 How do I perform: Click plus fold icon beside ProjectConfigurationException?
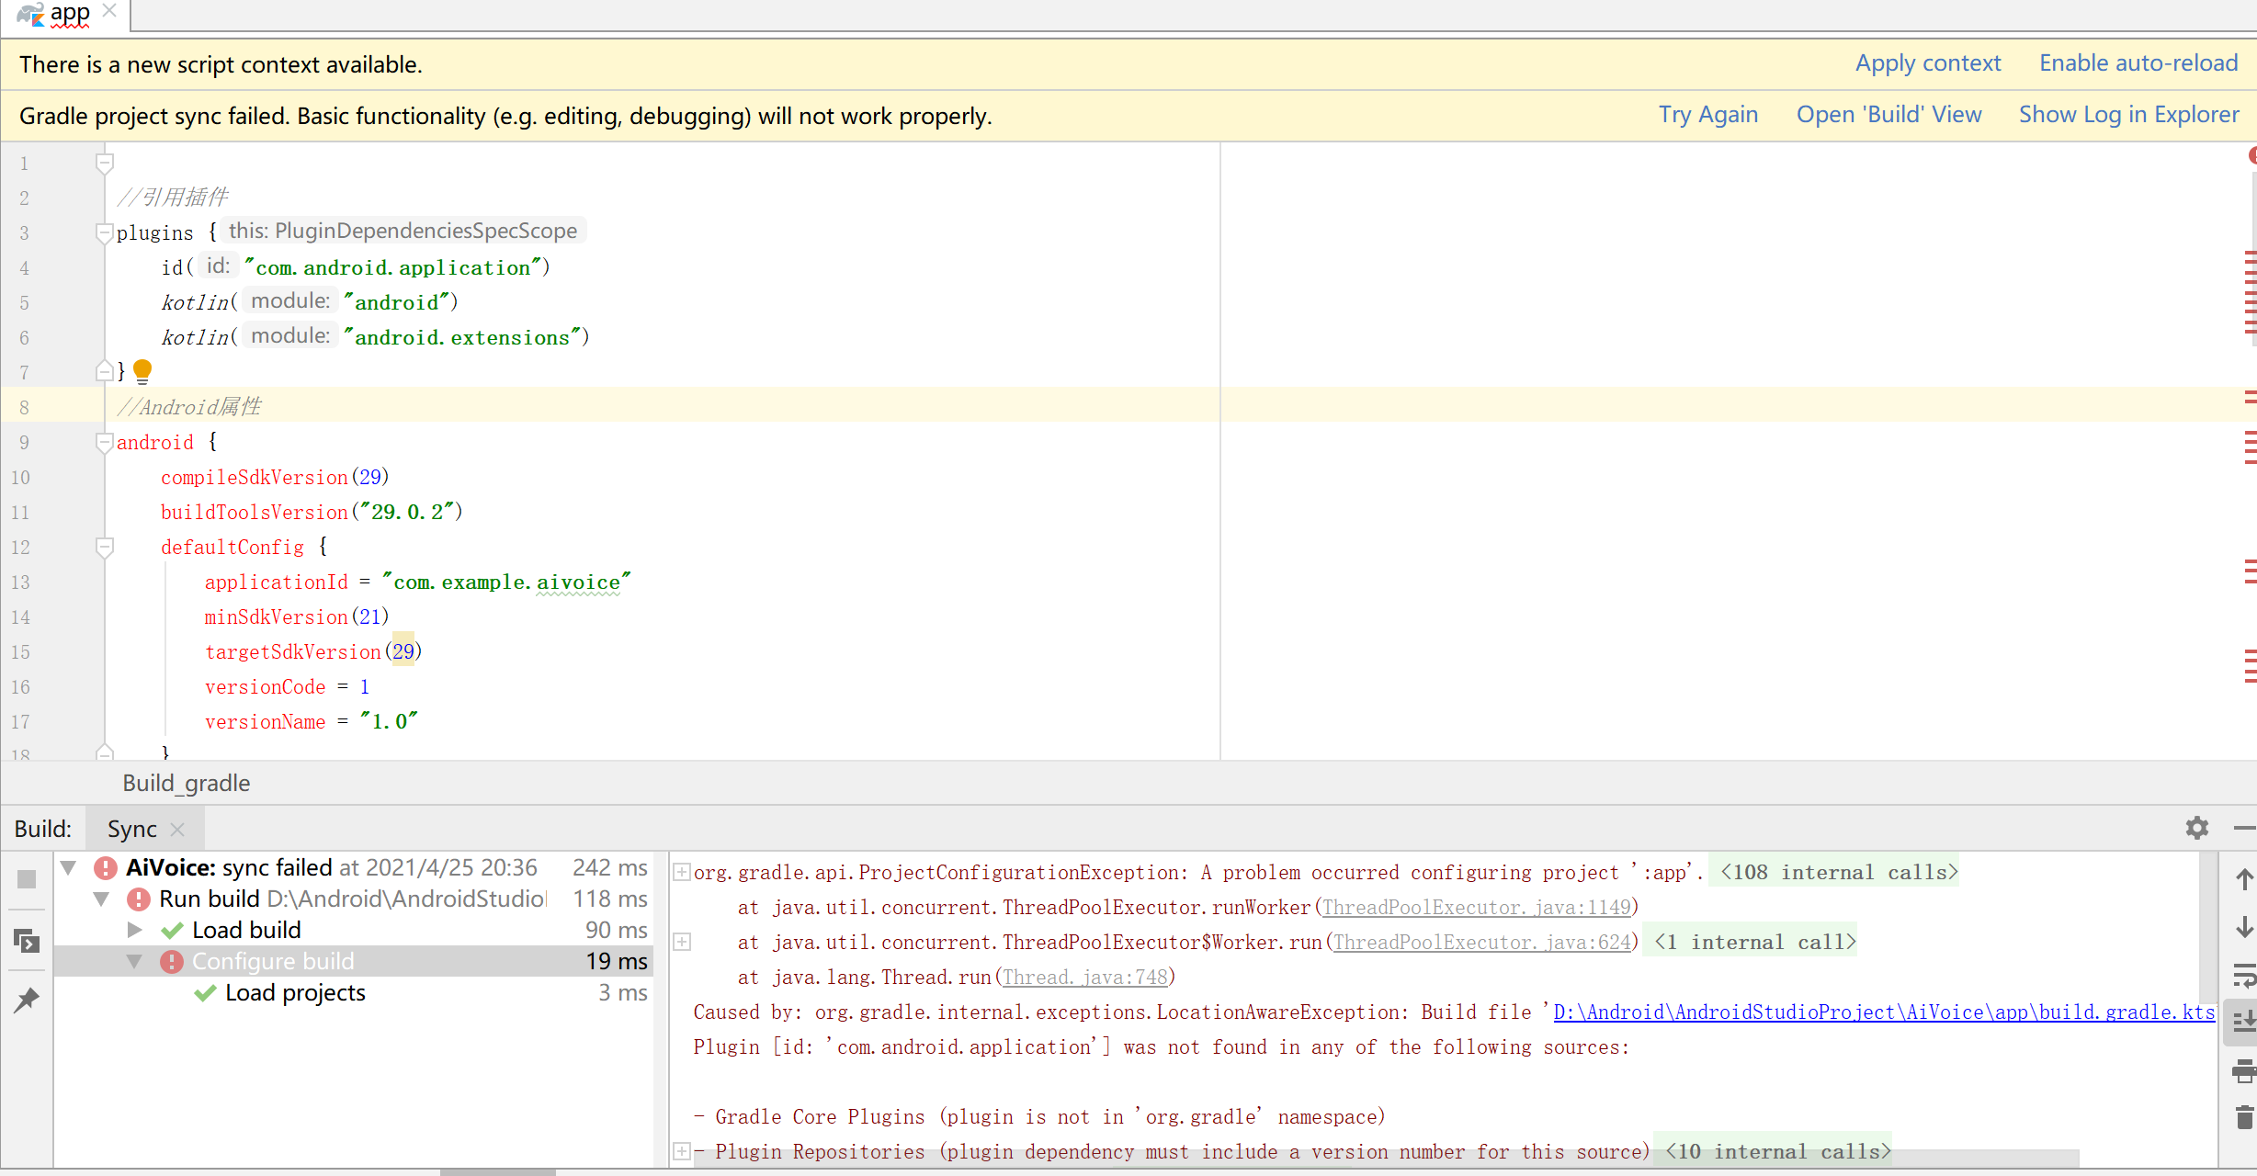pos(682,872)
